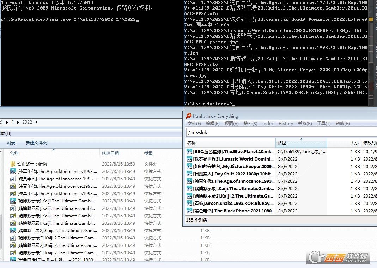Click the 155 个对象 status bar text

(197, 220)
